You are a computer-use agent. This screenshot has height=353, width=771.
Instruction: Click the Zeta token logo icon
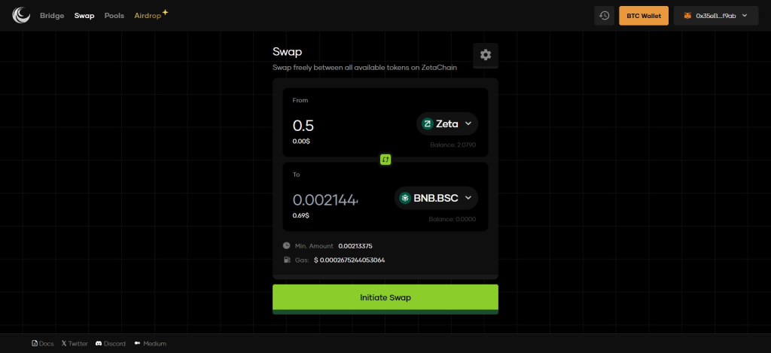click(428, 124)
